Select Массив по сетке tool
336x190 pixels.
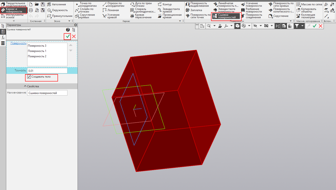tap(309, 4)
